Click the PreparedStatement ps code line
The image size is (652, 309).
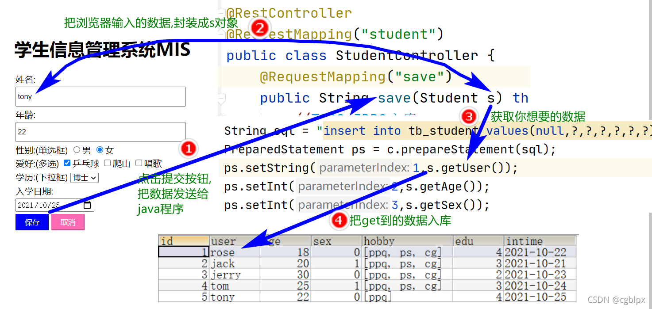click(390, 149)
